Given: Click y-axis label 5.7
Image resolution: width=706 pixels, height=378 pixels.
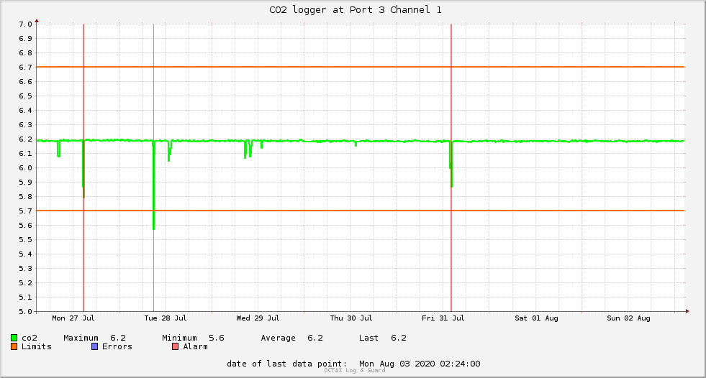Looking at the screenshot, I should pos(25,211).
